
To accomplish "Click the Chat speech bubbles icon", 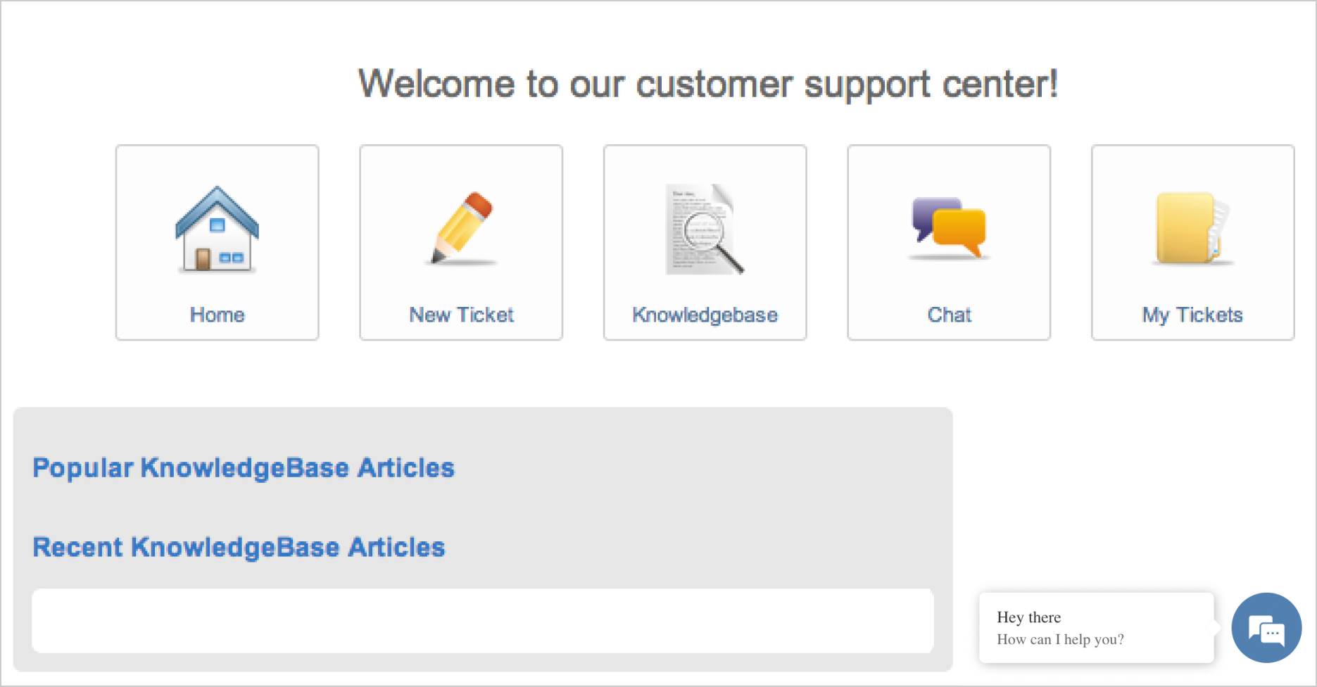I will point(949,228).
